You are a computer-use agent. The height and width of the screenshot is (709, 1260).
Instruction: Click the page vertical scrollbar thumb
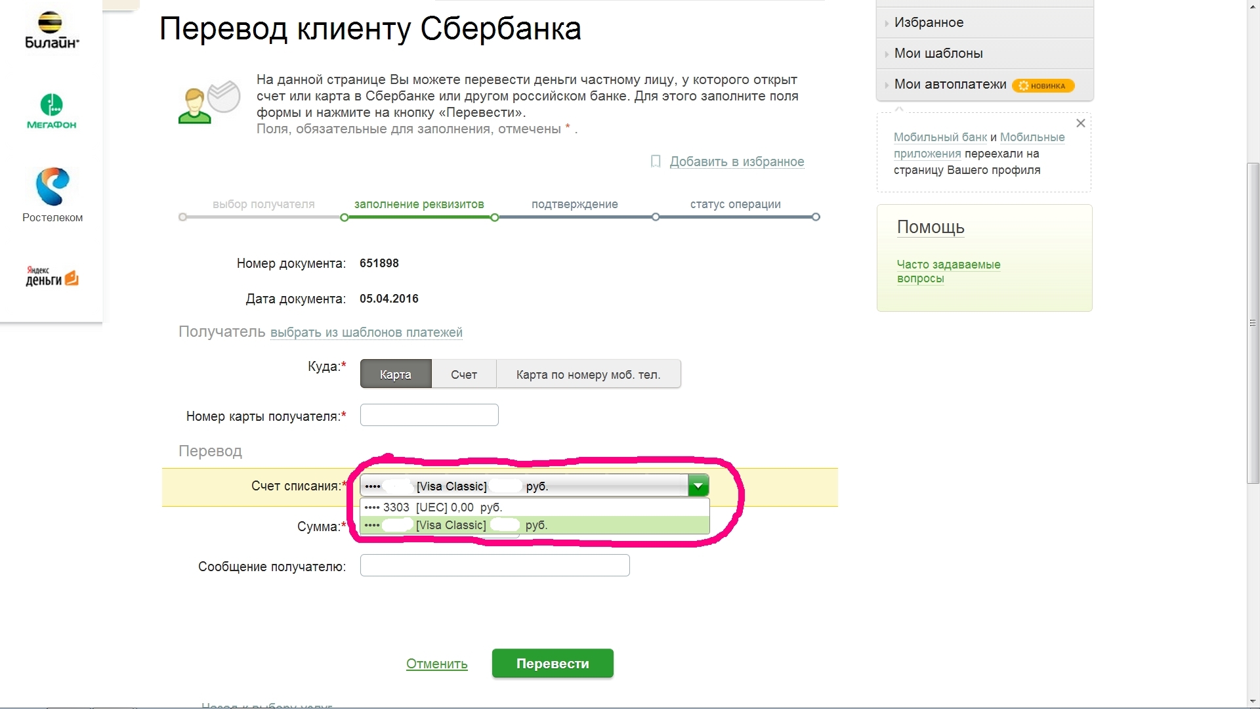(1253, 322)
